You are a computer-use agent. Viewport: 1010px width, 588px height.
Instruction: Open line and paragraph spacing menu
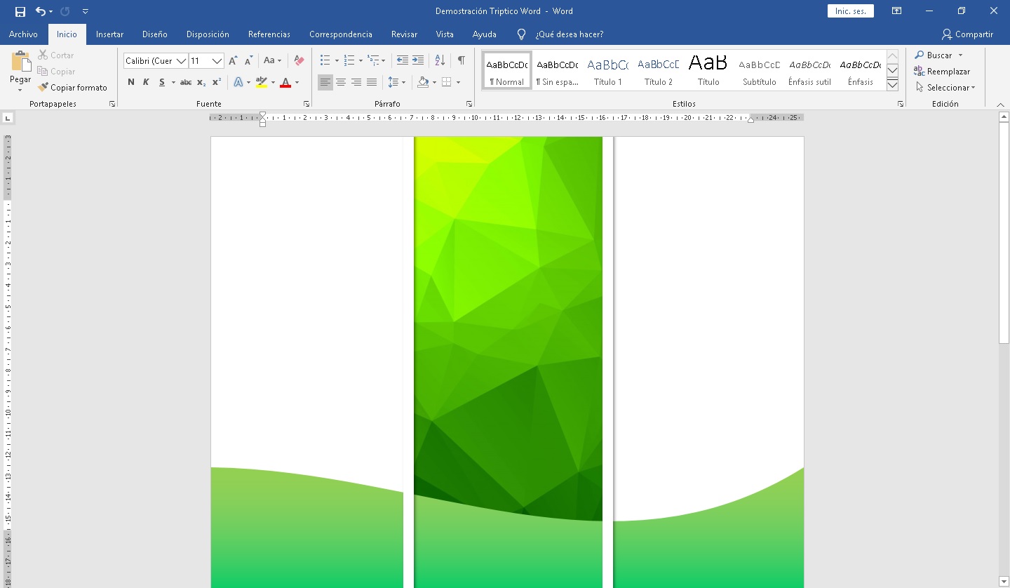[397, 82]
